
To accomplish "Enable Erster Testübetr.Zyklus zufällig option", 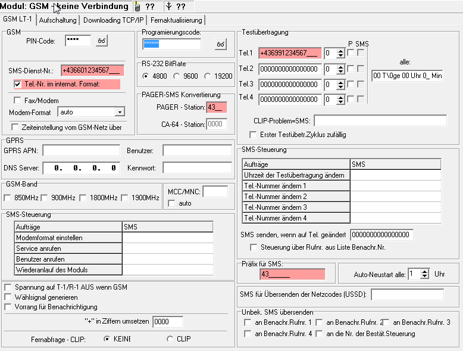I will (254, 135).
